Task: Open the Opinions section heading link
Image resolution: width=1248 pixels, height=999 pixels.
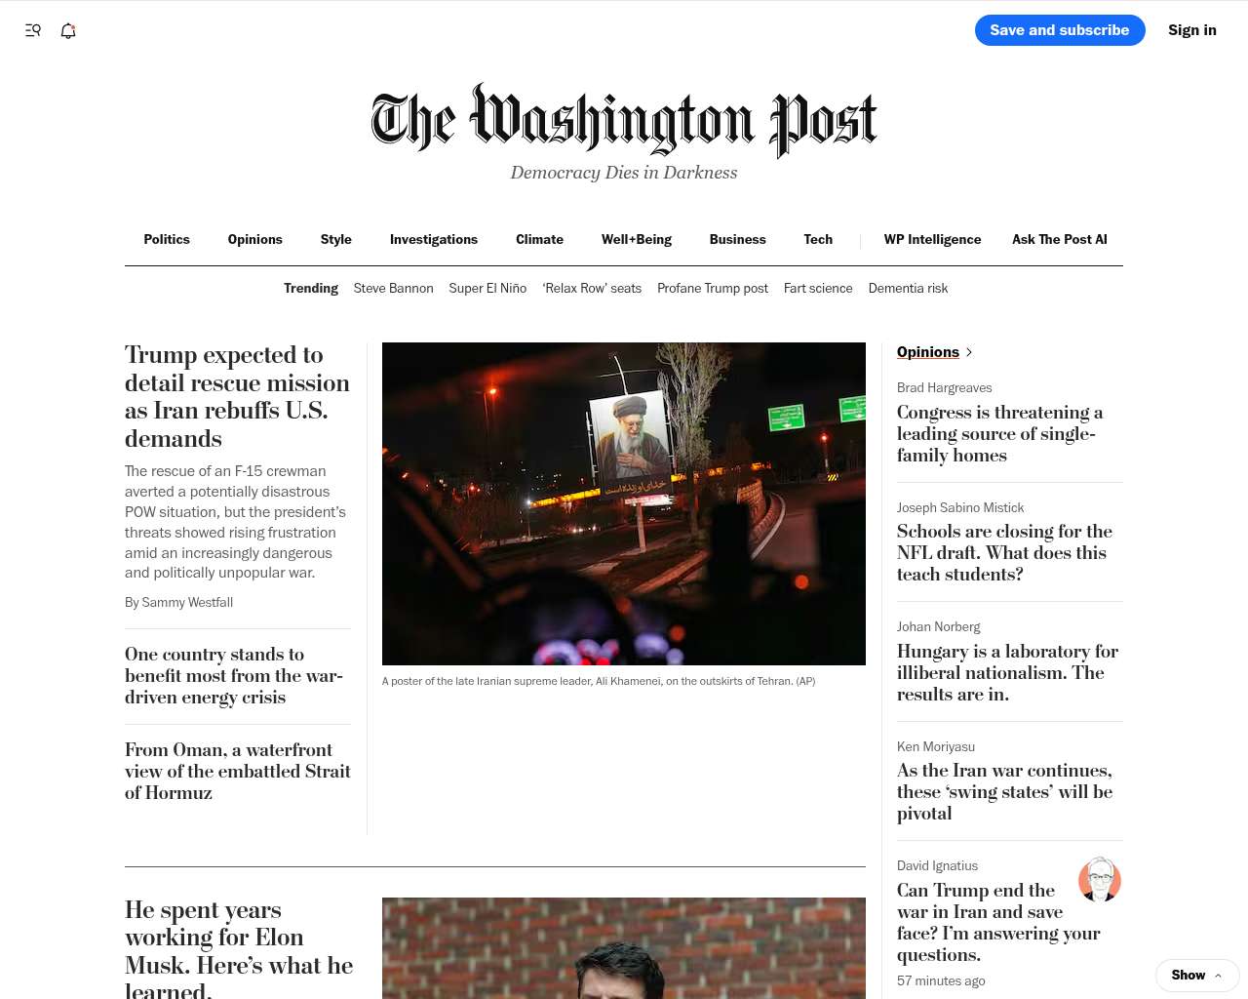Action: click(928, 352)
